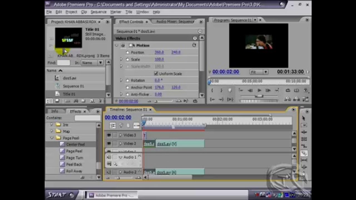The image size is (356, 200).
Task: Click Adobe Premiere Pro taskbar button
Action: coord(111,195)
